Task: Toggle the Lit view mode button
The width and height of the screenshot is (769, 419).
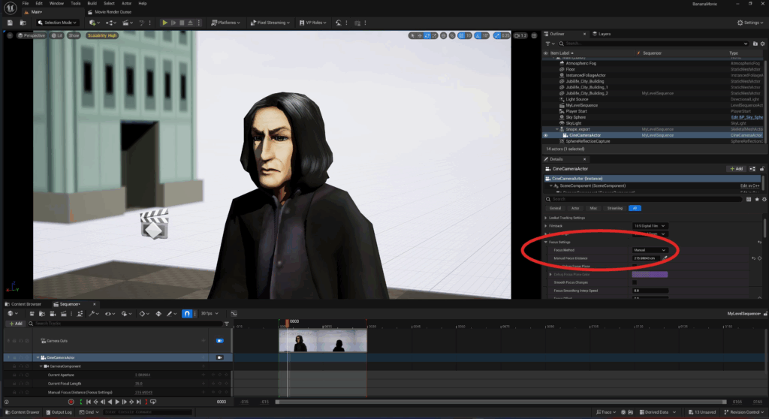Action: tap(58, 35)
